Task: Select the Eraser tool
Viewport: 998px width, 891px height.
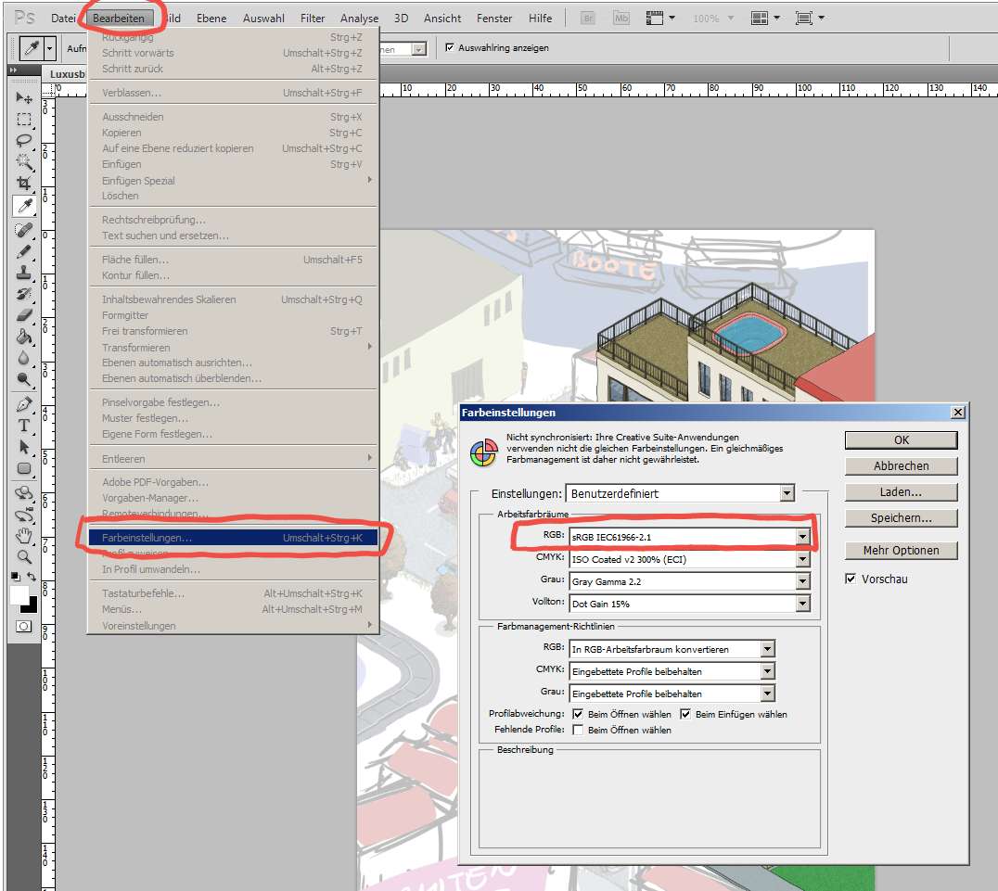Action: click(24, 315)
